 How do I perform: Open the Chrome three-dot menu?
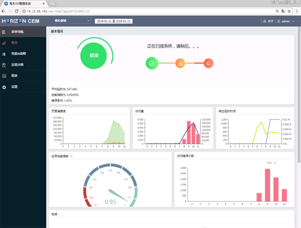point(297,11)
